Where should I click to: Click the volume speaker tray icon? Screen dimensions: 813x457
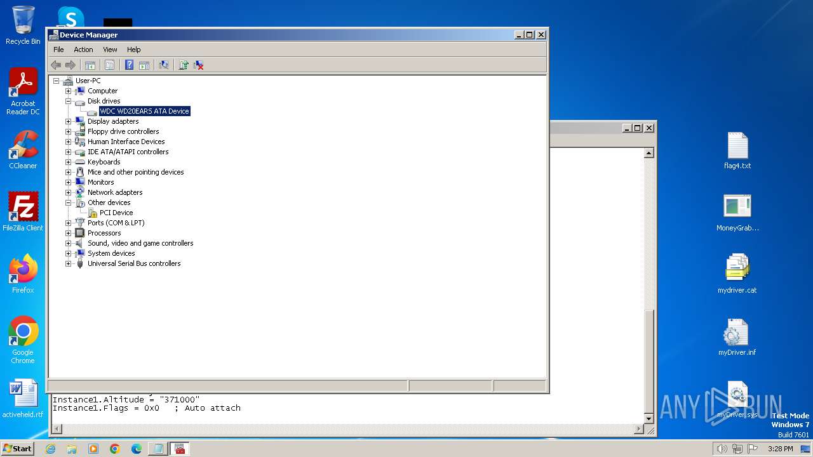(722, 449)
